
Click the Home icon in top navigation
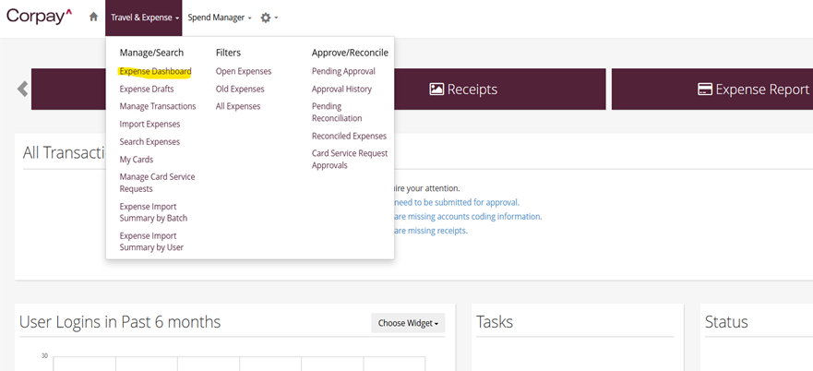pyautogui.click(x=93, y=18)
